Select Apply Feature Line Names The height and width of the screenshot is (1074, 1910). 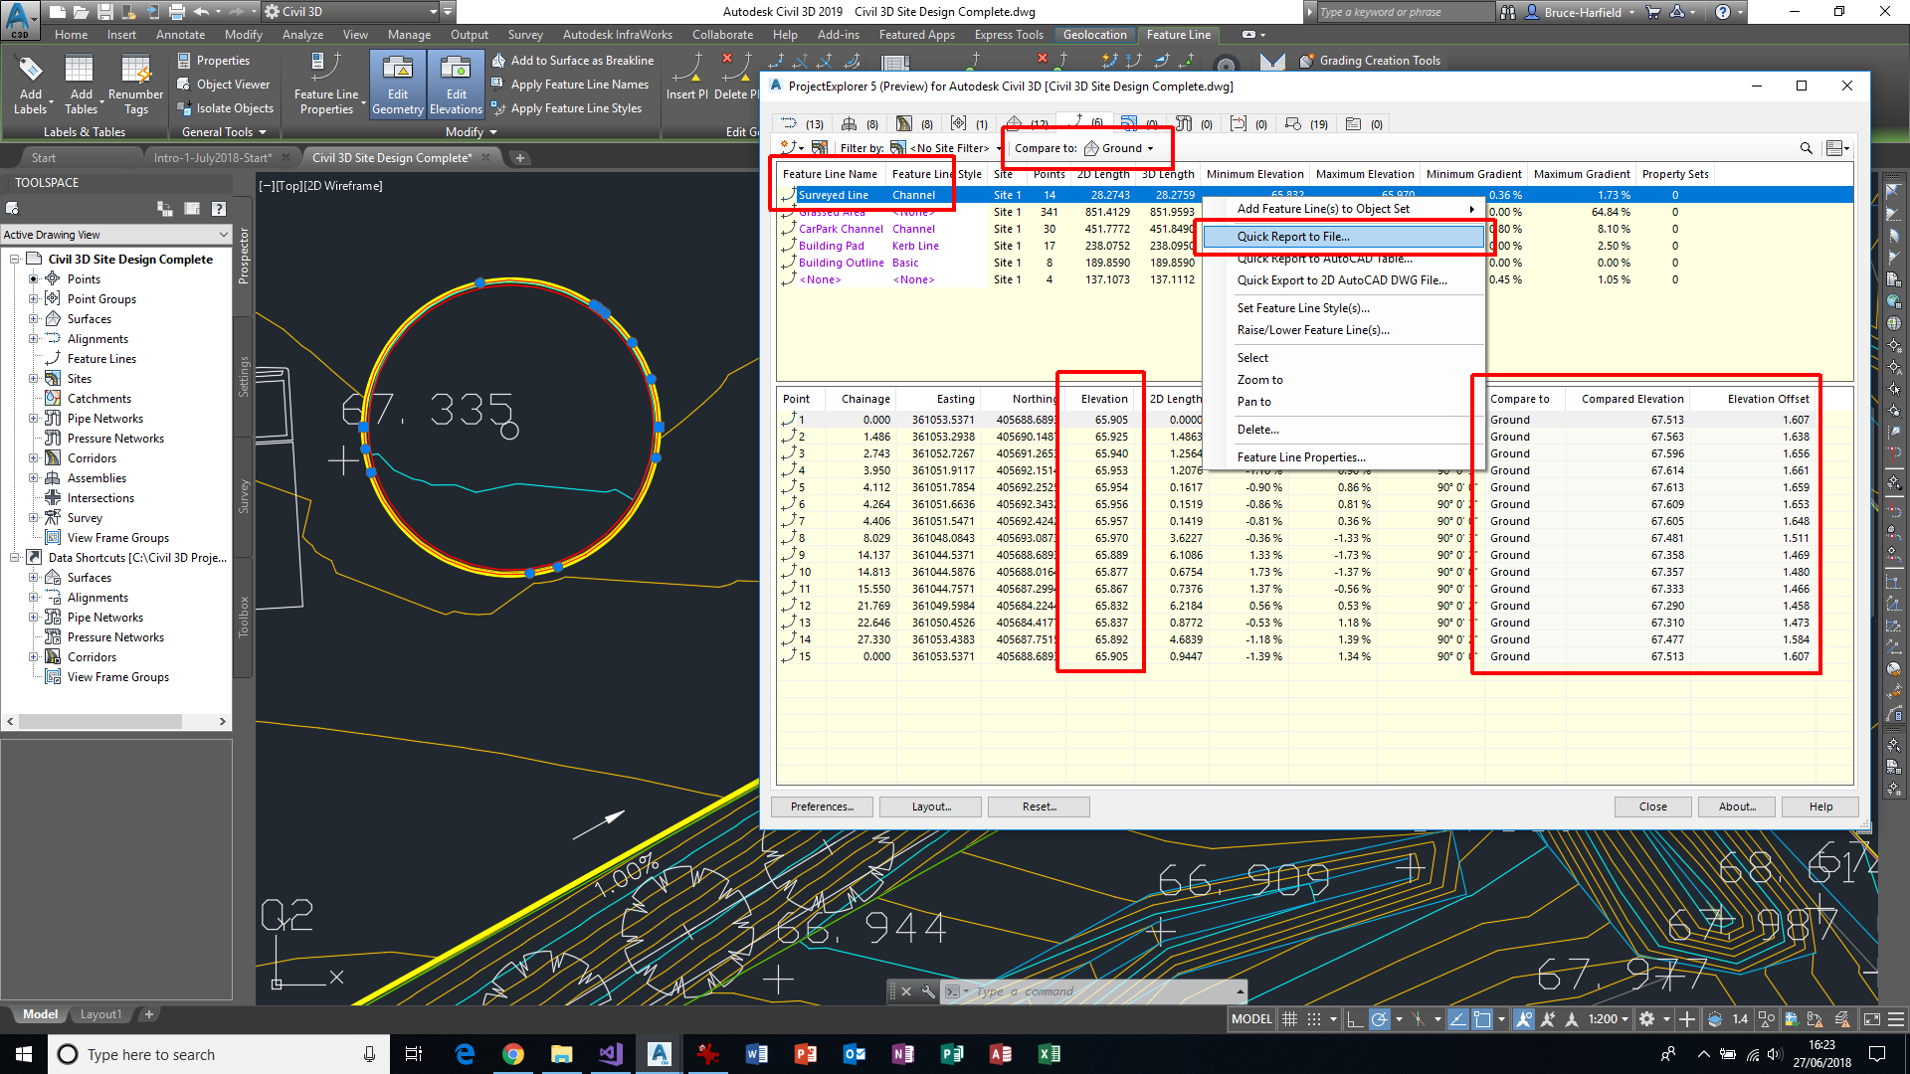[571, 85]
